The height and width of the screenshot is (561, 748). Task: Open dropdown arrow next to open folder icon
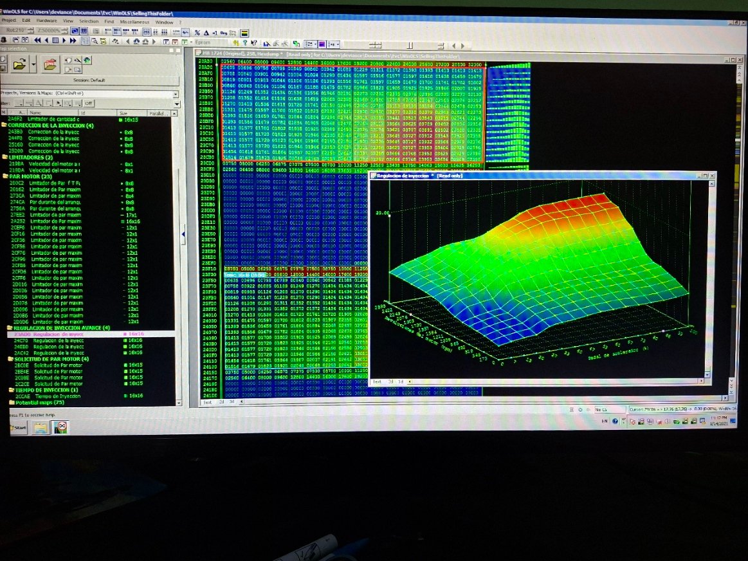click(x=33, y=64)
